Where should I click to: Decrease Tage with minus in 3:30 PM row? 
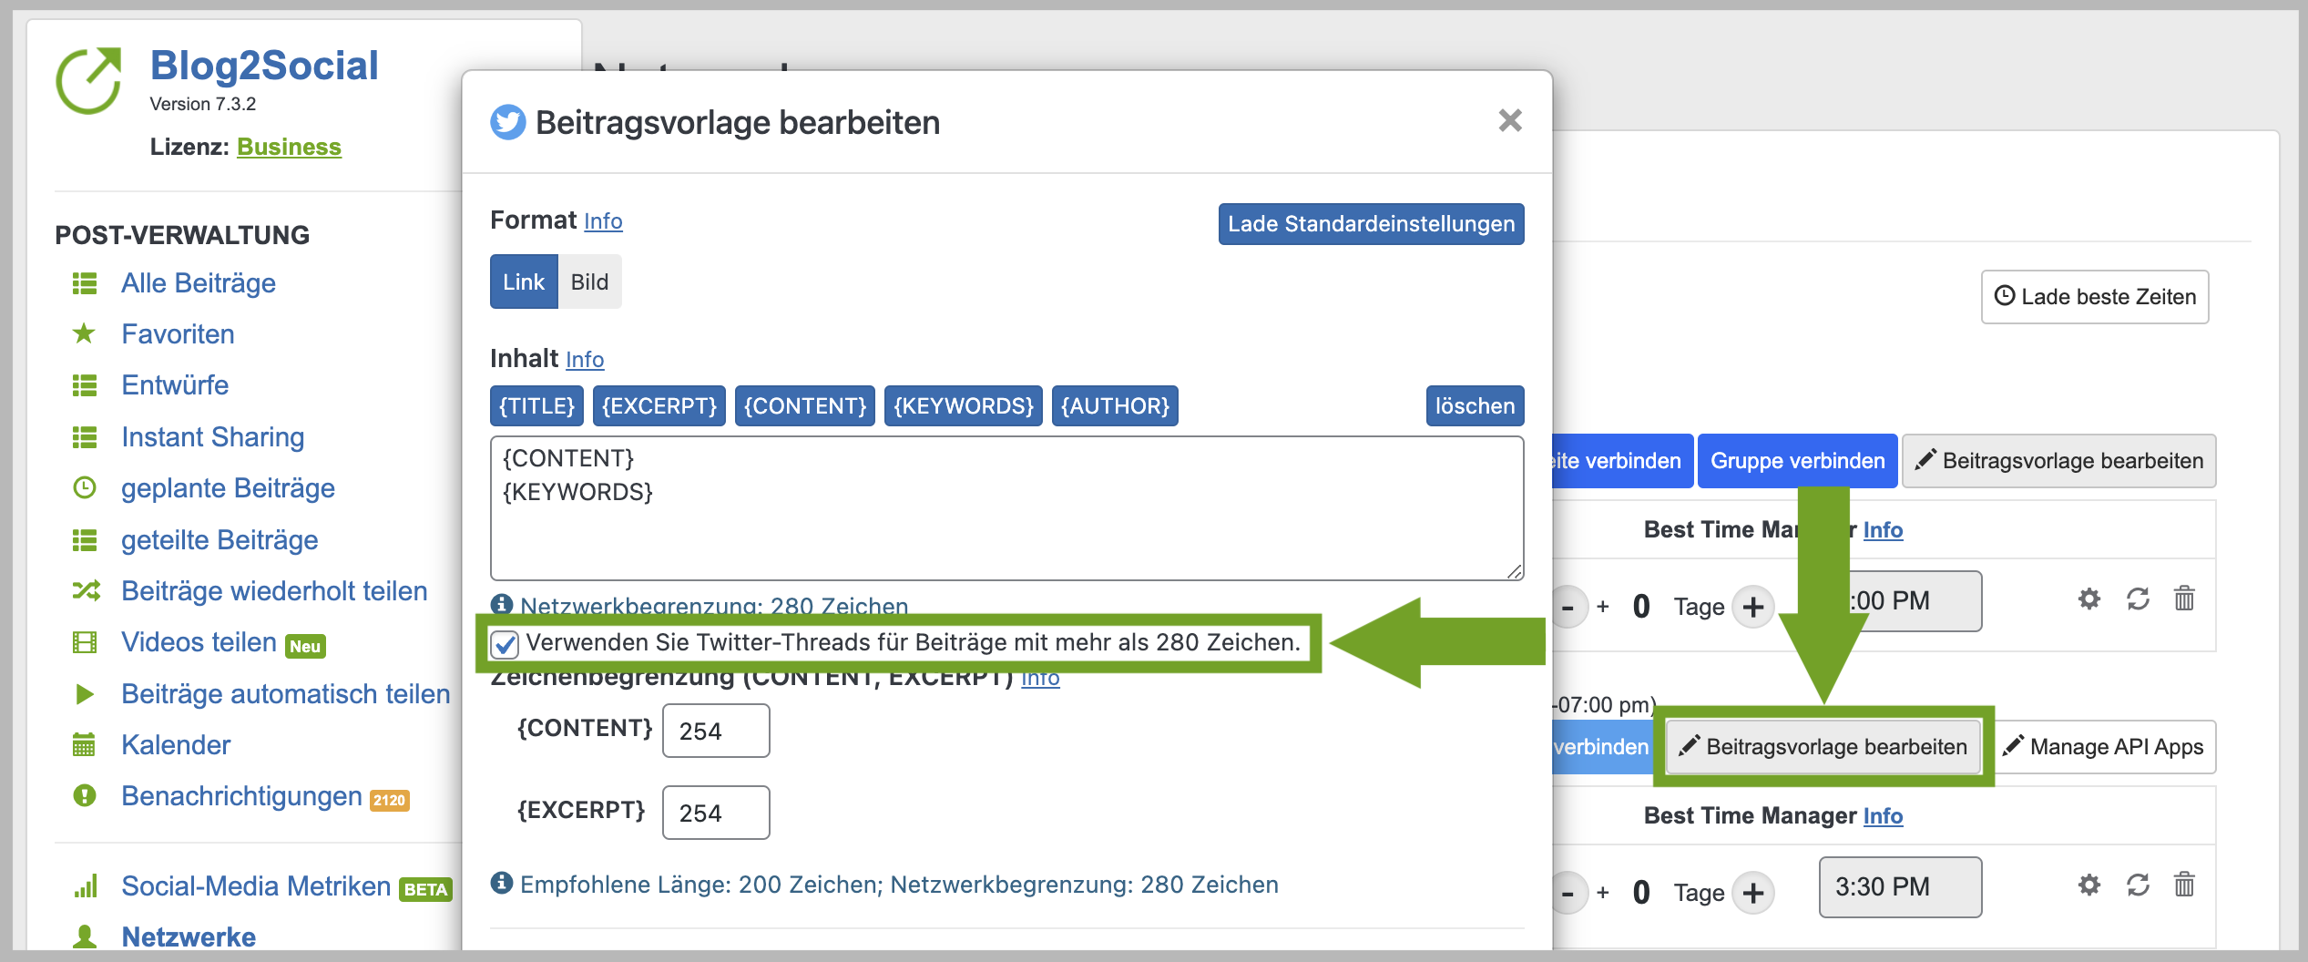[1568, 893]
